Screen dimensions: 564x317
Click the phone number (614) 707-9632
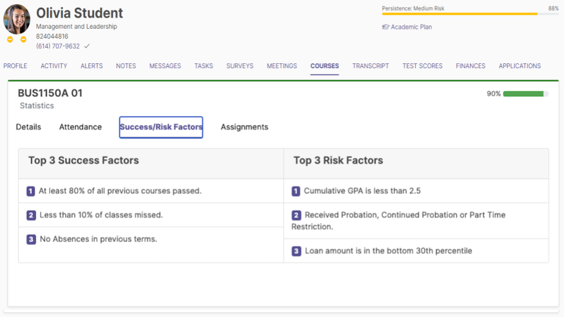click(x=58, y=46)
